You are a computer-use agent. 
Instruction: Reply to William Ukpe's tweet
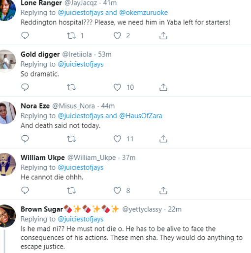[x=25, y=190]
